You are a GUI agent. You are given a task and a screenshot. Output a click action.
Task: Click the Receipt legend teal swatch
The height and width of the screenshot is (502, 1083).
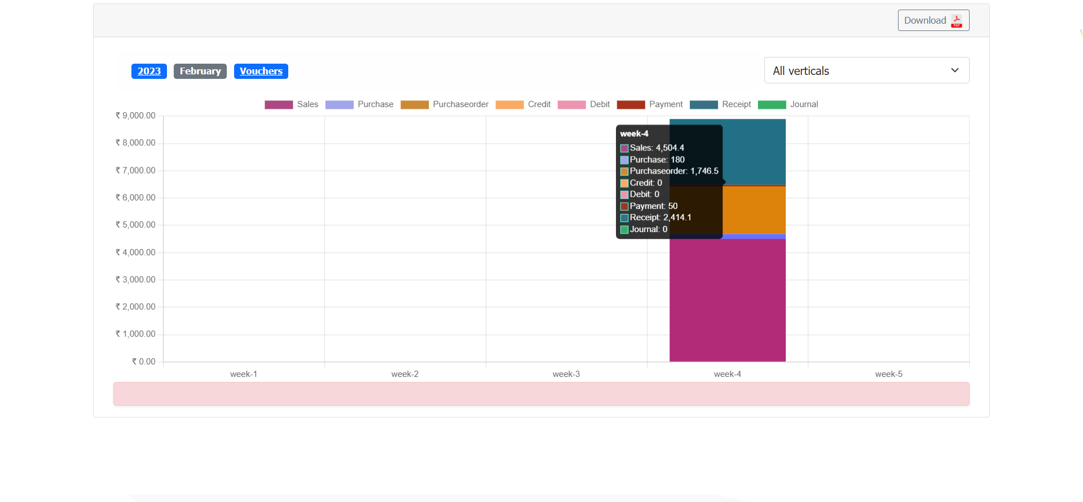703,105
